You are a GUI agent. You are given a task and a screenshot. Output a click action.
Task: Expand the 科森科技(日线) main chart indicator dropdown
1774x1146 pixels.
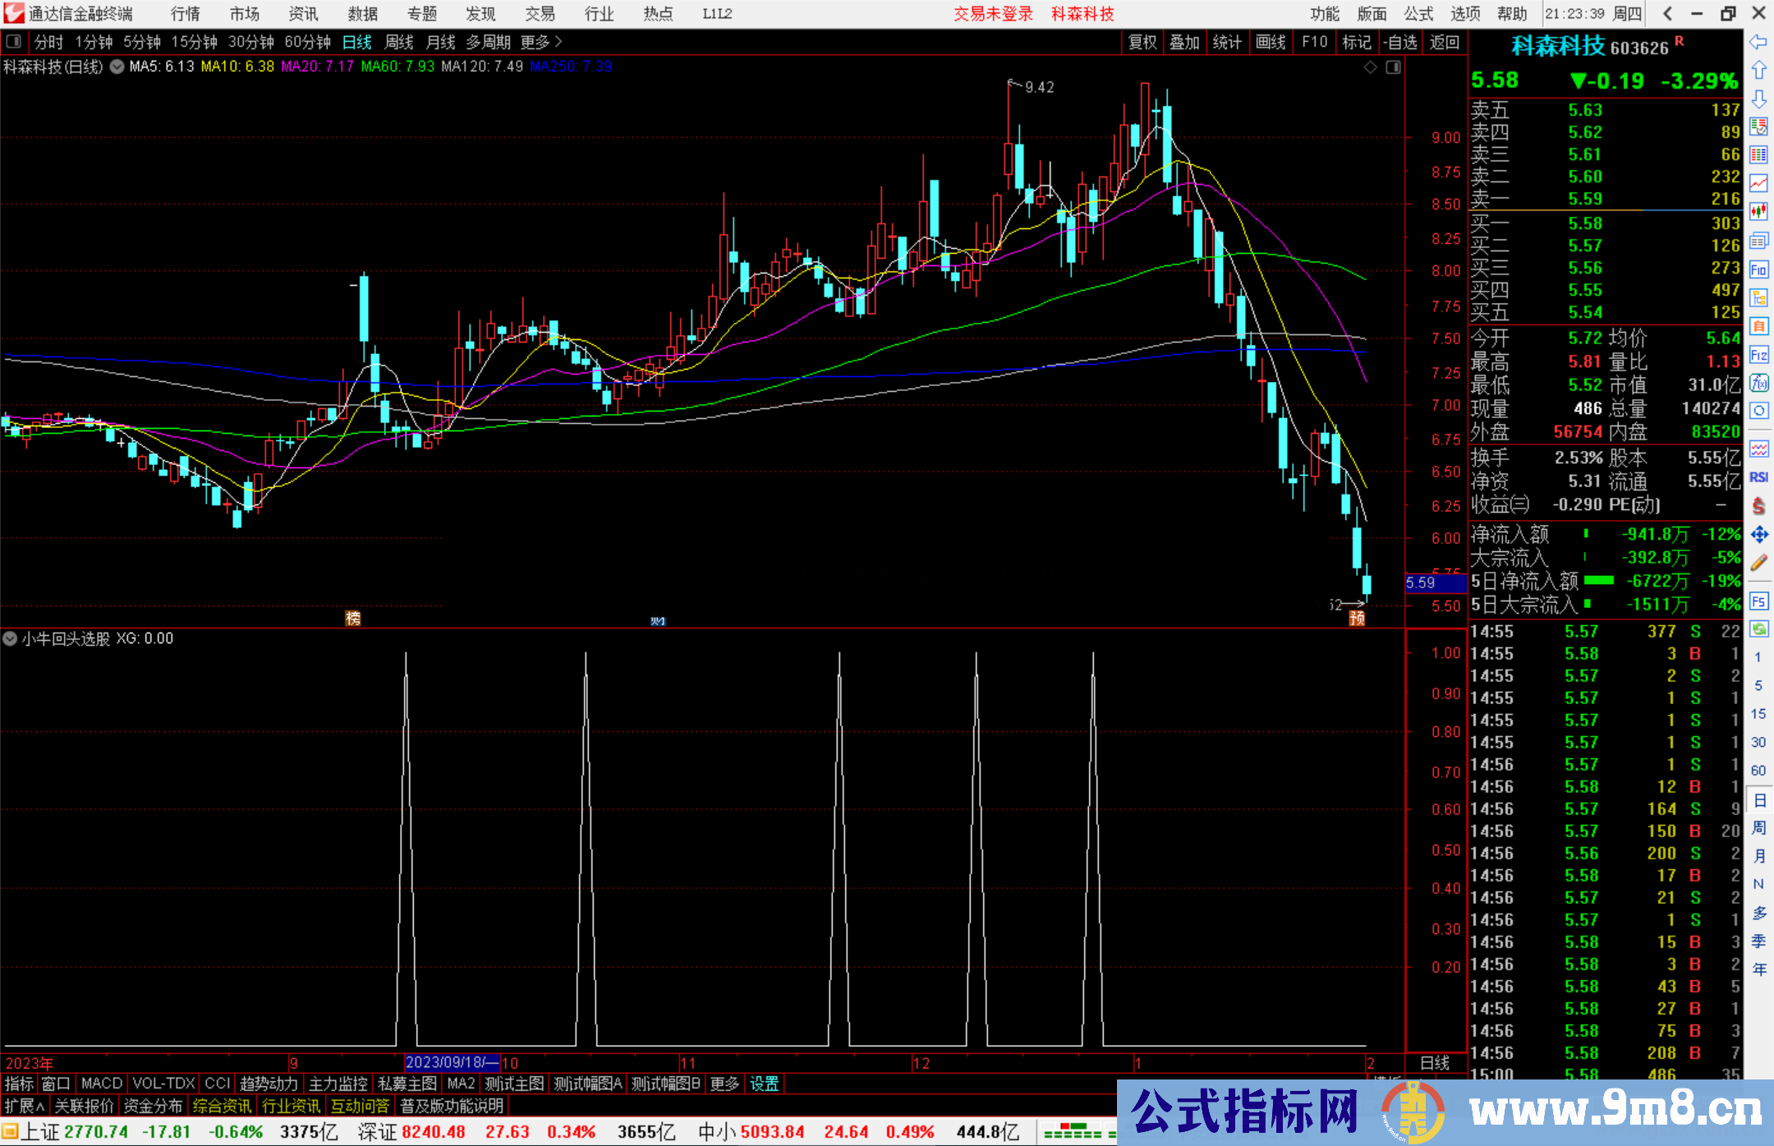(117, 67)
